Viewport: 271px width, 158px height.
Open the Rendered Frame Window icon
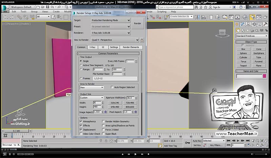point(259,17)
